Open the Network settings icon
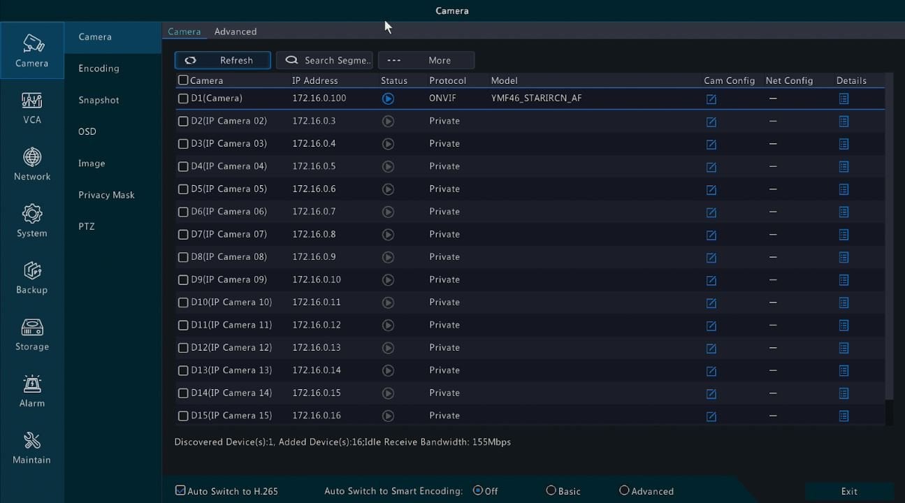This screenshot has width=905, height=503. [31, 164]
